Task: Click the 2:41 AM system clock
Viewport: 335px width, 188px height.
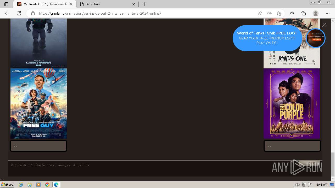Action: (x=322, y=185)
